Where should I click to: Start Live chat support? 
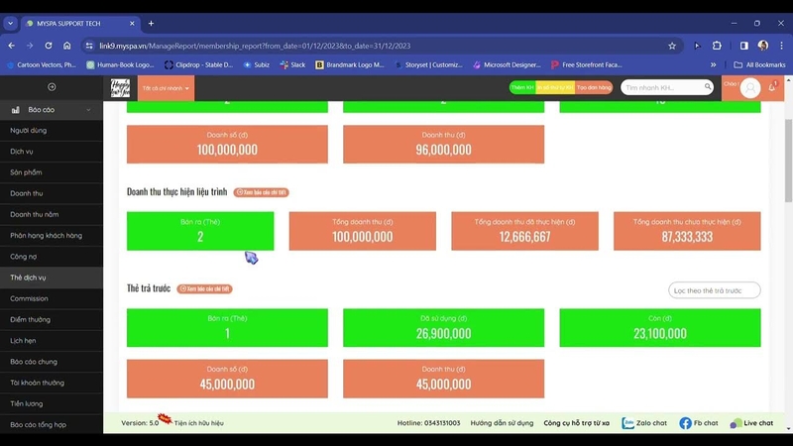(x=751, y=423)
